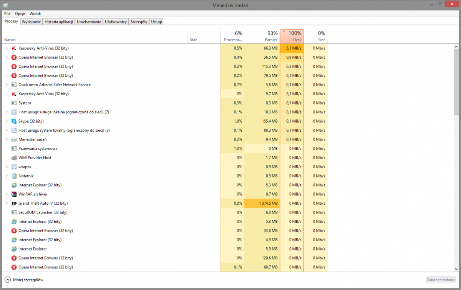Expand the WinRAR archiver process
The width and height of the screenshot is (461, 290).
pos(7,194)
